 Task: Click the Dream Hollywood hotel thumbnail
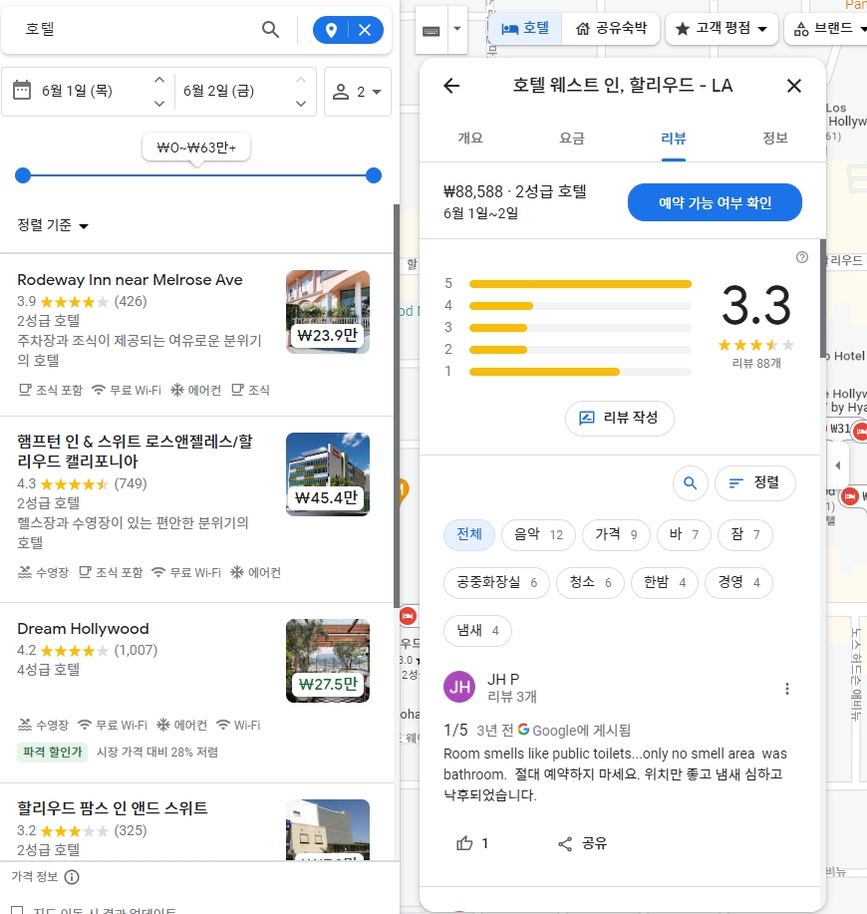[328, 660]
